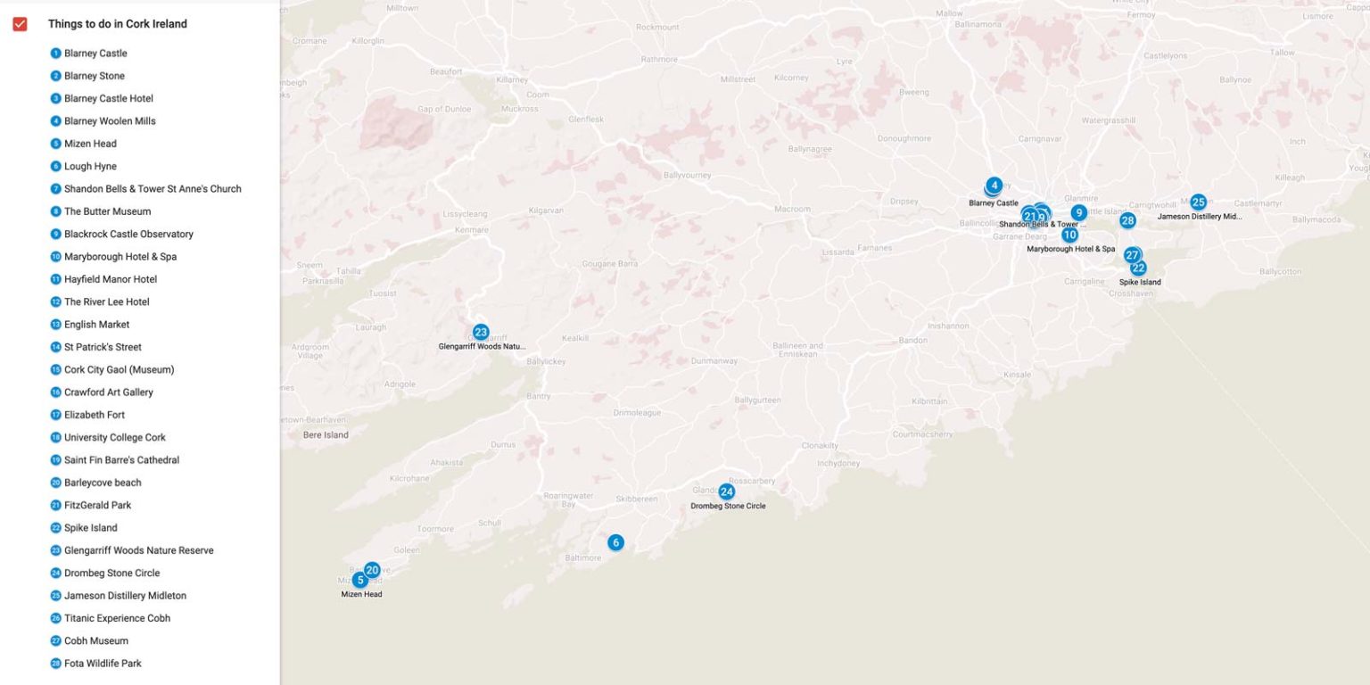Image resolution: width=1370 pixels, height=685 pixels.
Task: Click map marker 10 at Maryborough Hotel
Action: (1069, 235)
